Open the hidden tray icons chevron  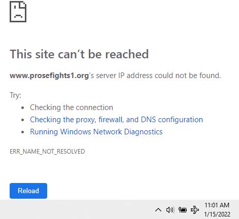tap(158, 210)
